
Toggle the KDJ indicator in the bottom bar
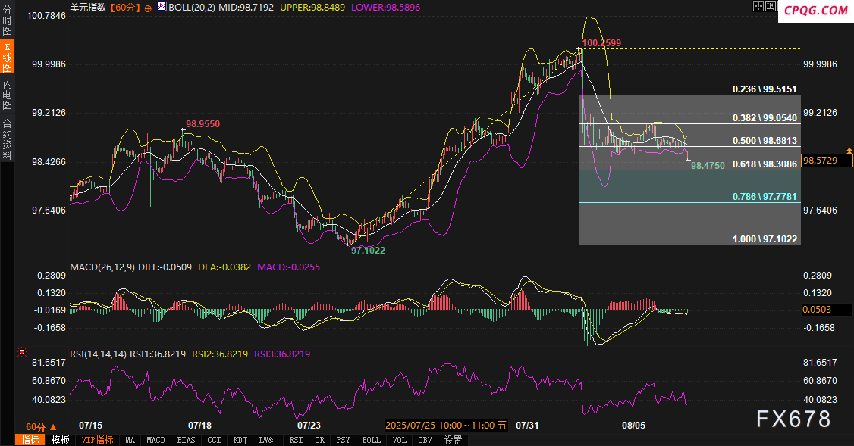(240, 440)
